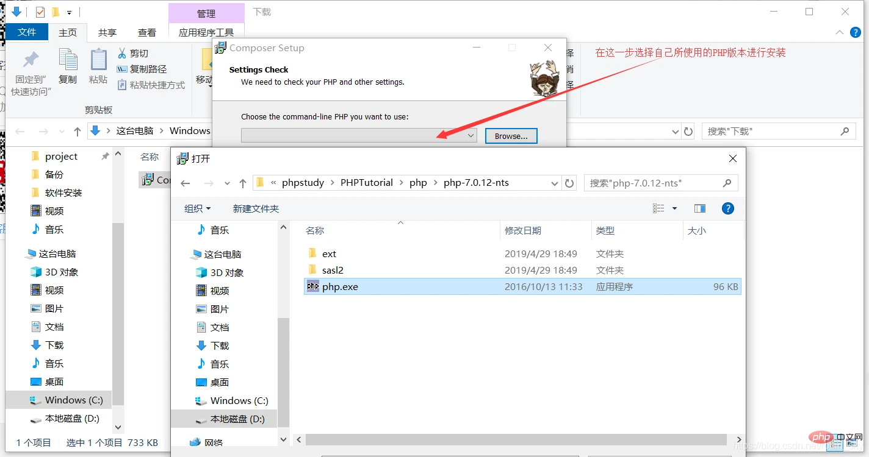Open the 共享 ribbon tab
Viewport: 869px width, 457px height.
(x=107, y=32)
